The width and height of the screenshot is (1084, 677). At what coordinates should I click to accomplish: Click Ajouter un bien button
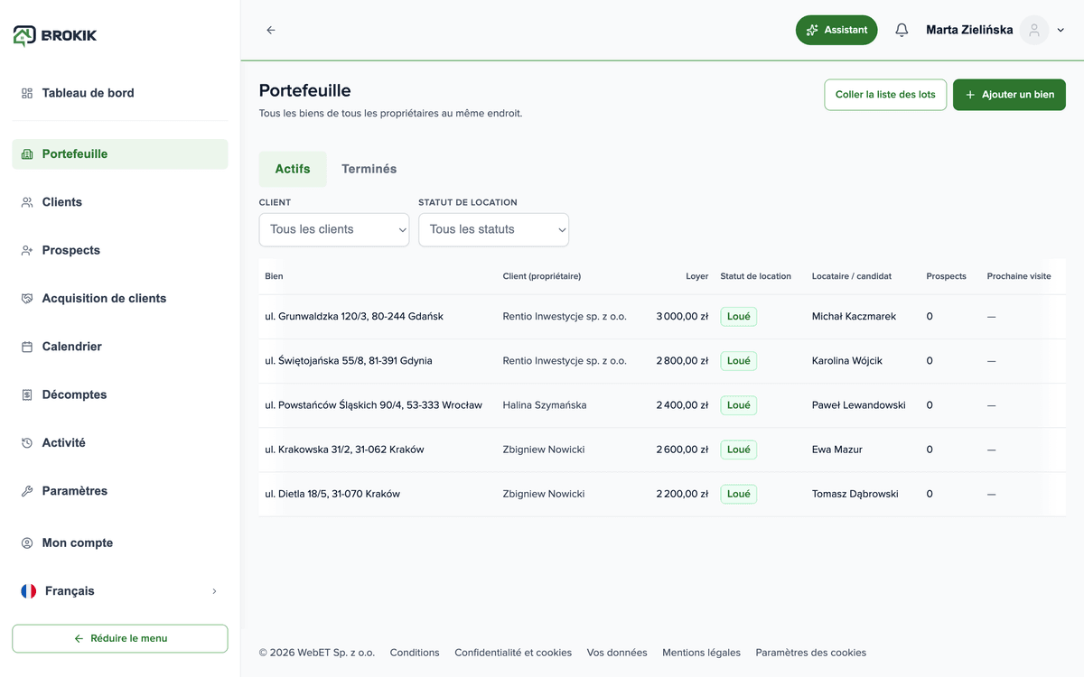click(1009, 95)
